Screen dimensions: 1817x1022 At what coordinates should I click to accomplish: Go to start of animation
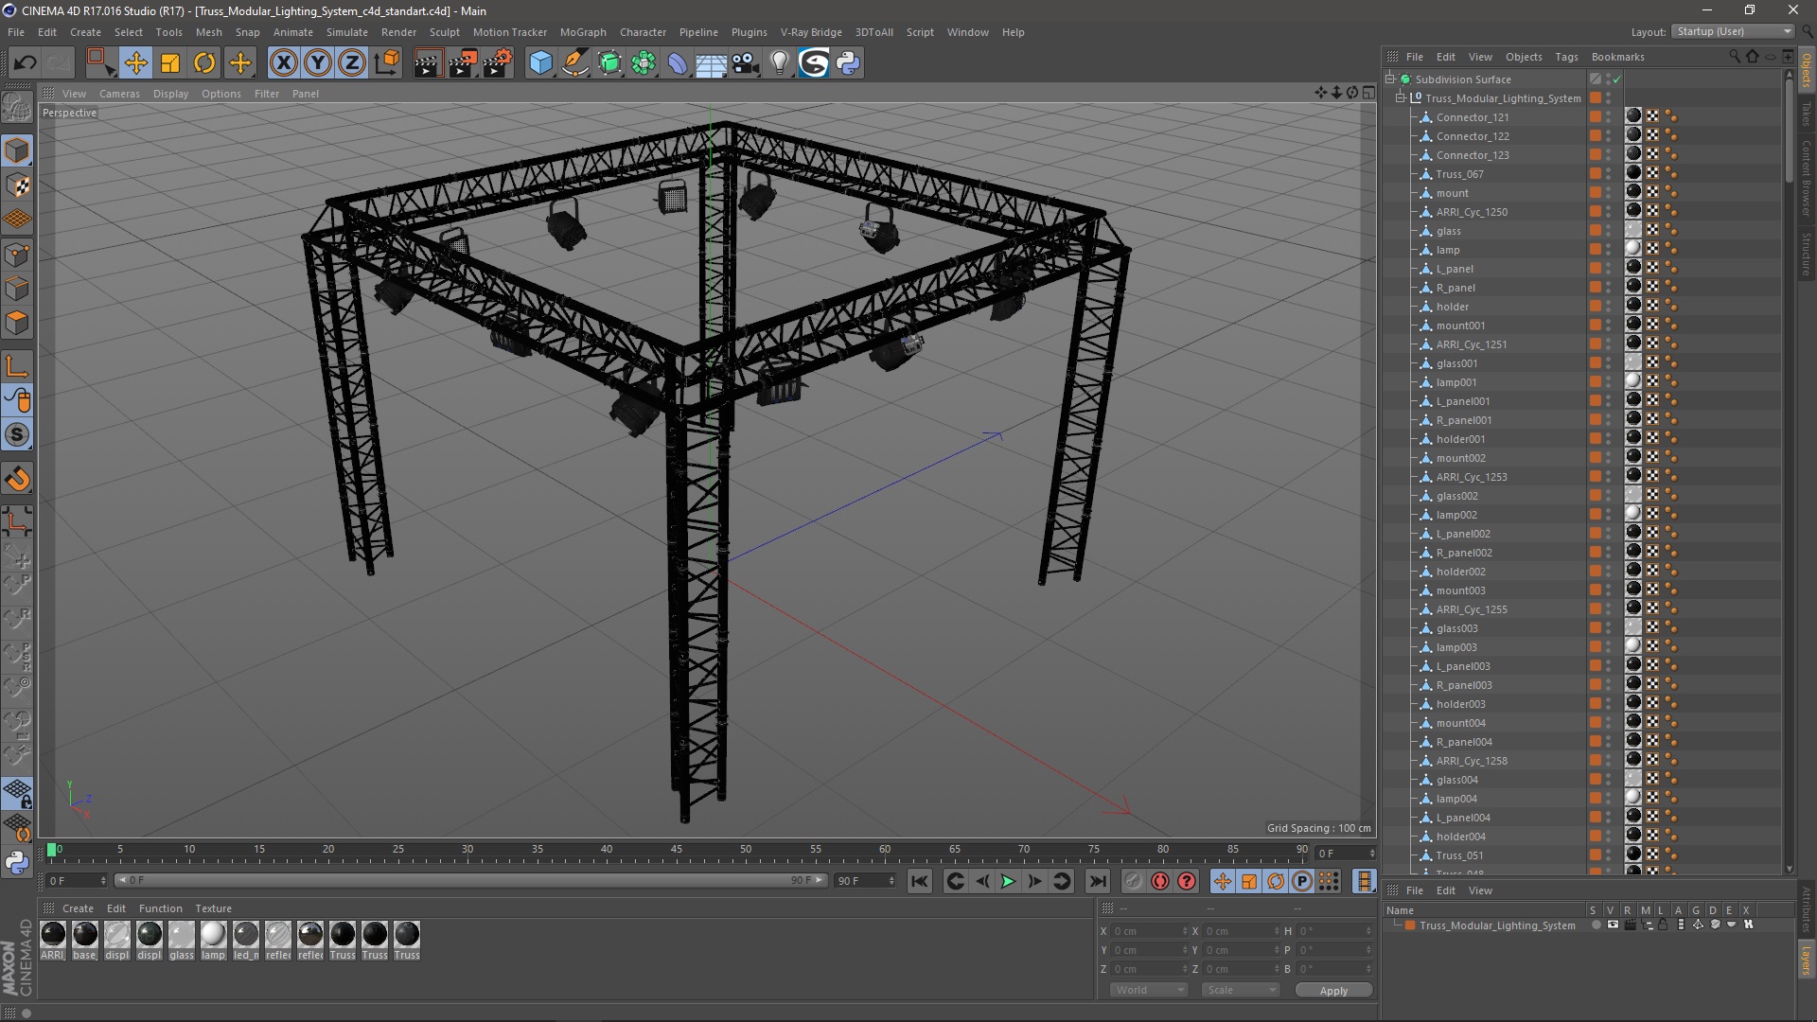920,881
